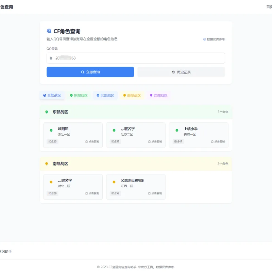Click the 湖北二区 server label

[x=64, y=186]
